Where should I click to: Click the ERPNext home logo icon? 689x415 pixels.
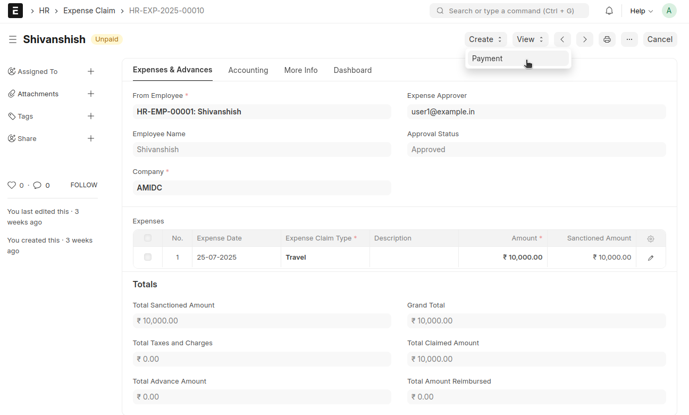pos(15,11)
